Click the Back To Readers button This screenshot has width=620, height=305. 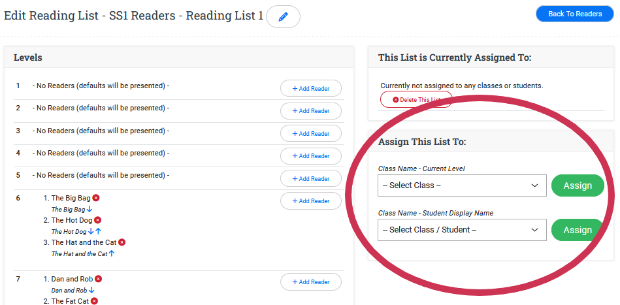[x=574, y=14]
